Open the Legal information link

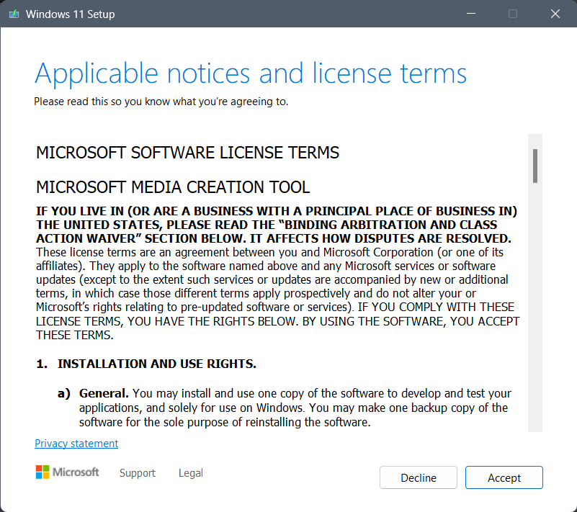190,473
